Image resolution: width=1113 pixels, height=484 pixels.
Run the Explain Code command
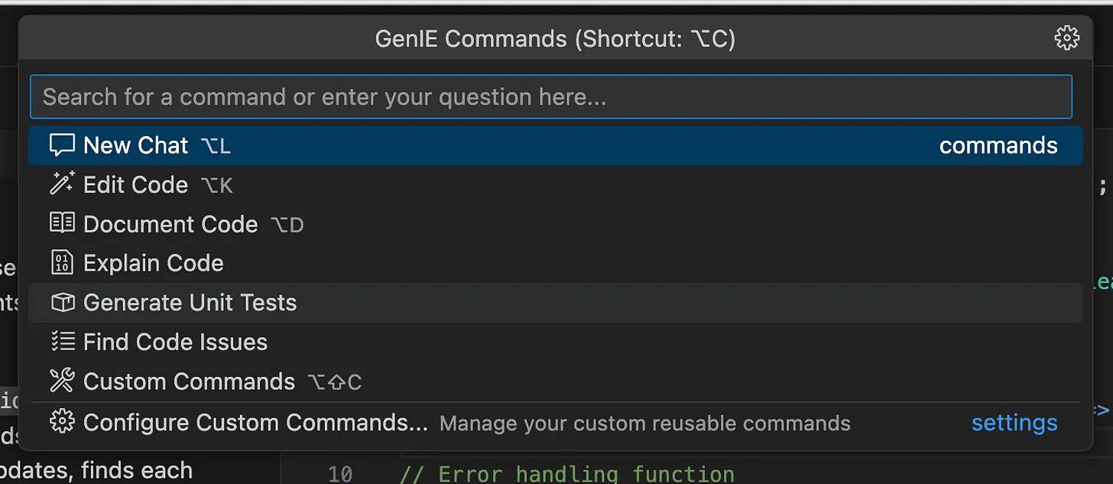(154, 262)
